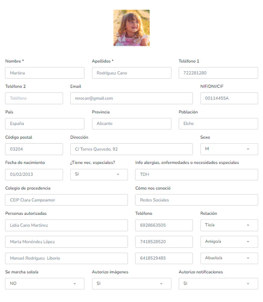The image size is (263, 302).
Task: Expand the Se marcha solo/a dropdown
Action: [x=45, y=284]
